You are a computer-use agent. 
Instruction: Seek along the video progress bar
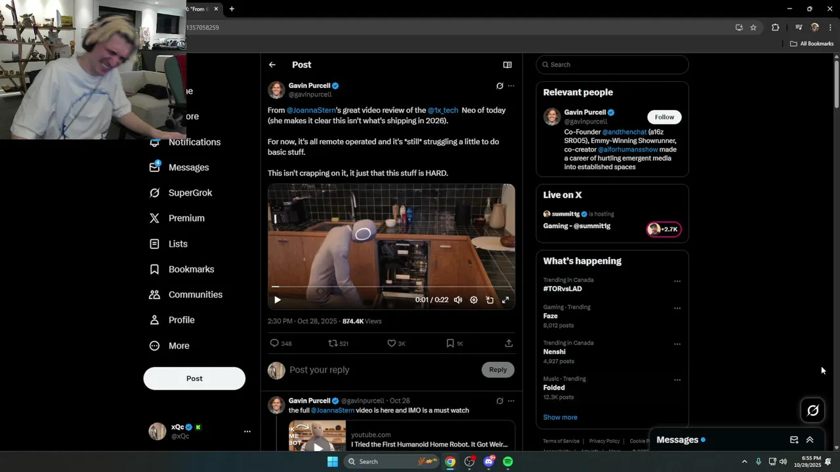click(x=391, y=286)
